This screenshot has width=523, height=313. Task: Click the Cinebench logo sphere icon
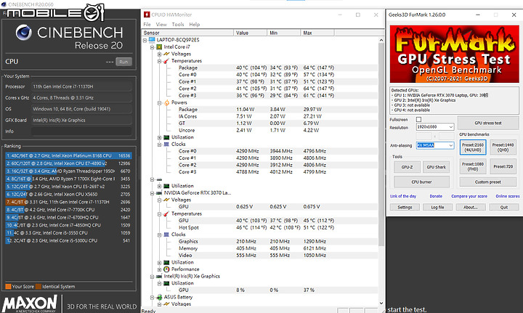pos(24,33)
